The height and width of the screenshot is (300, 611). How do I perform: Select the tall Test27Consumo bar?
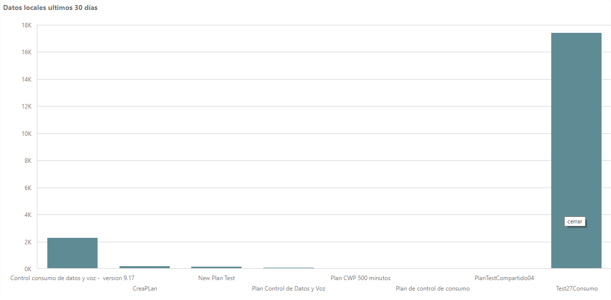tap(576, 151)
